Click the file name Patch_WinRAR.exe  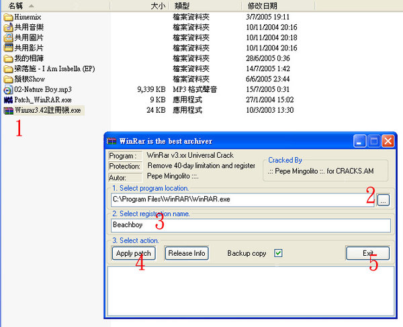[43, 100]
